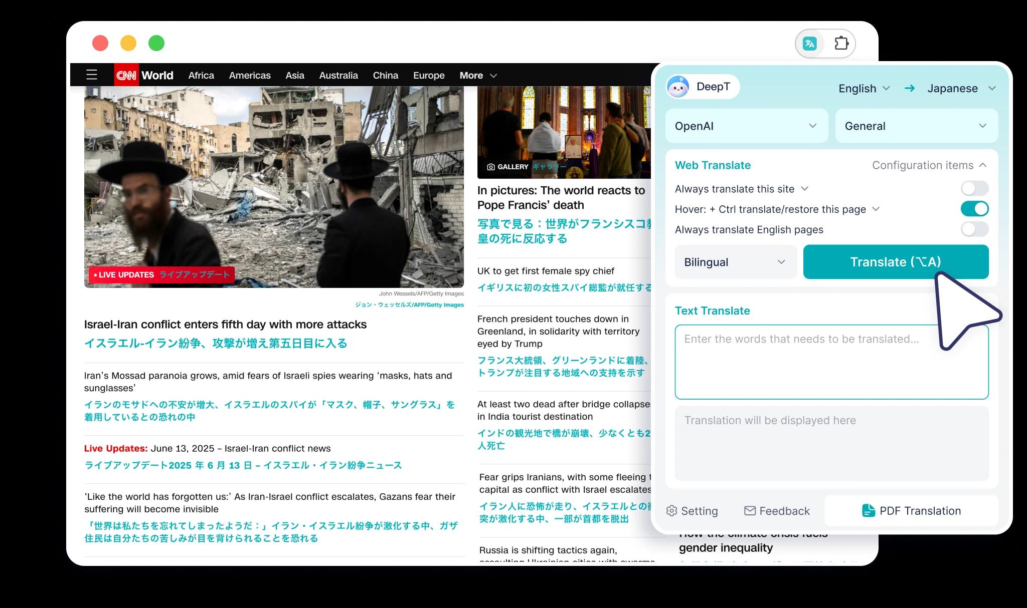Click the Feedback envelope icon
The height and width of the screenshot is (608, 1027).
750,511
